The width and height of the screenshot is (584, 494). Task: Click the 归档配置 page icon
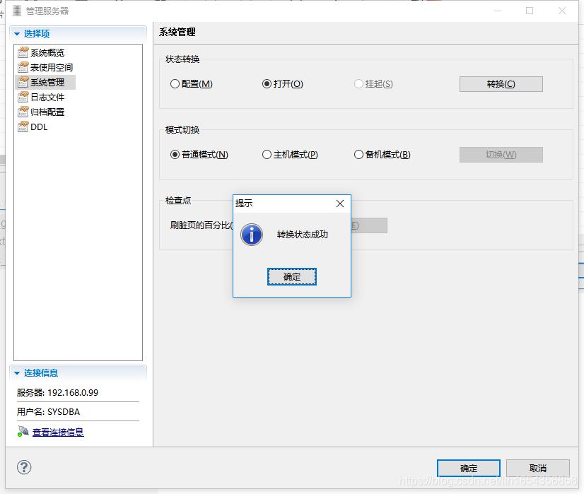(x=23, y=112)
